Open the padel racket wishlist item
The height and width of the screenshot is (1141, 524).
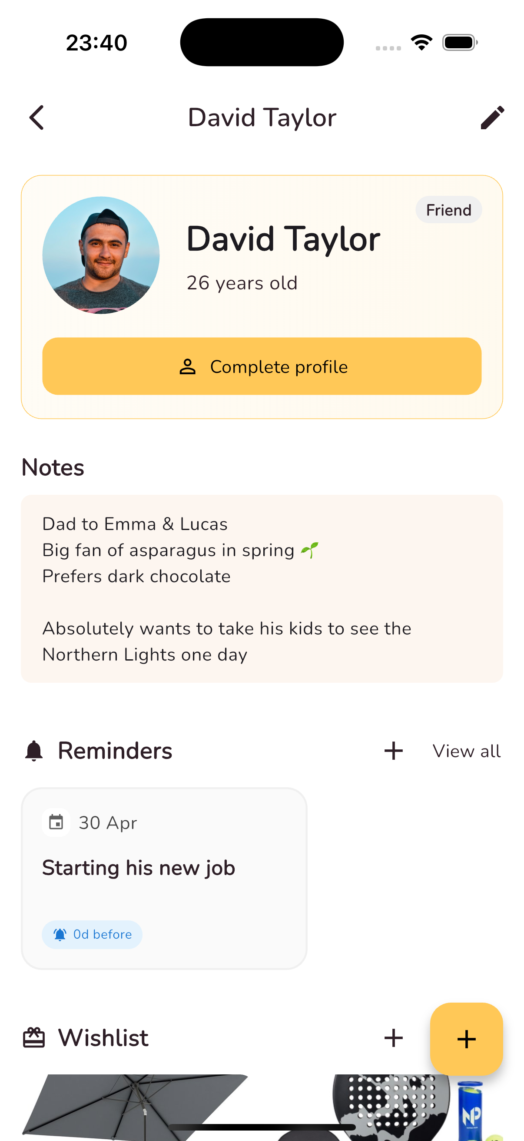click(391, 1107)
